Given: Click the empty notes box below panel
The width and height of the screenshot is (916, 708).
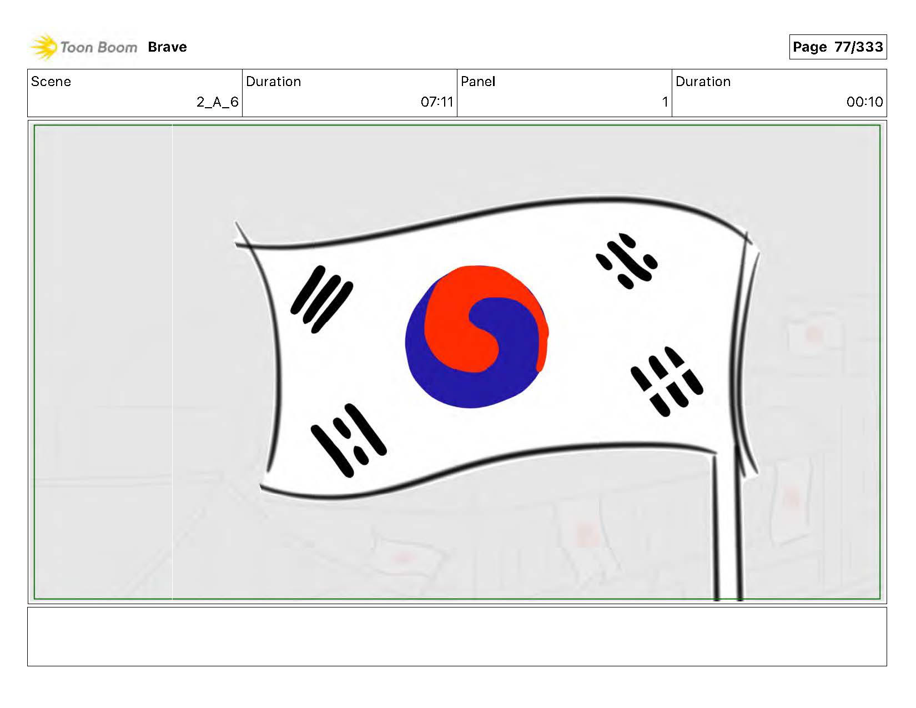Looking at the screenshot, I should pos(457,636).
